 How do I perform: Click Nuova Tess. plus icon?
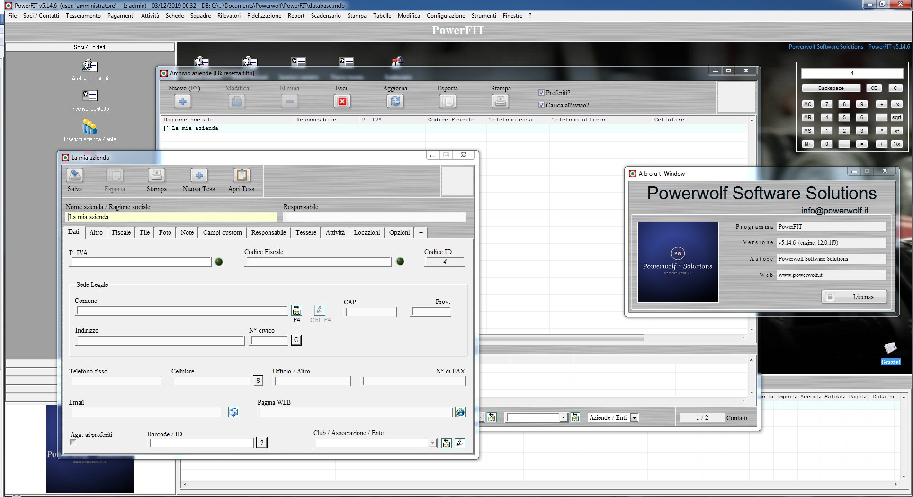[x=199, y=176]
